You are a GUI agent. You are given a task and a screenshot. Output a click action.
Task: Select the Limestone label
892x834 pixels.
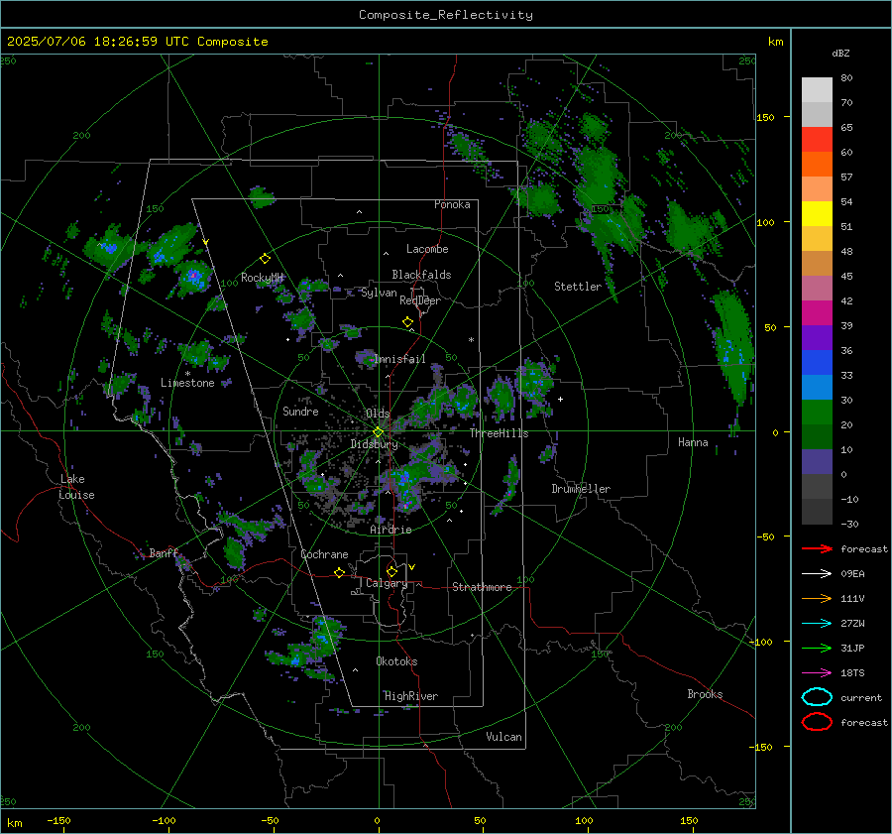point(187,383)
